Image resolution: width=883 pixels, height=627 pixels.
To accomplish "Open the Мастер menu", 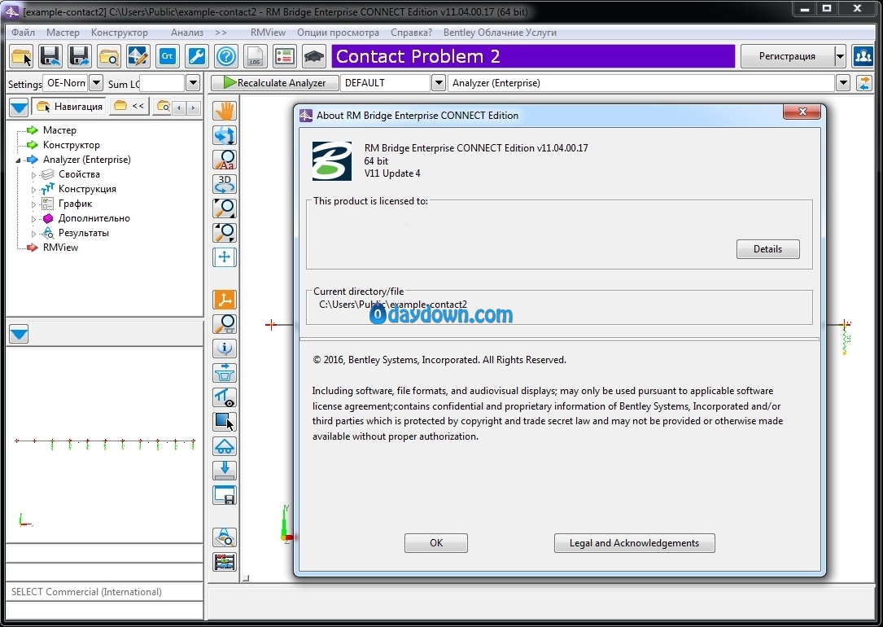I will 63,32.
